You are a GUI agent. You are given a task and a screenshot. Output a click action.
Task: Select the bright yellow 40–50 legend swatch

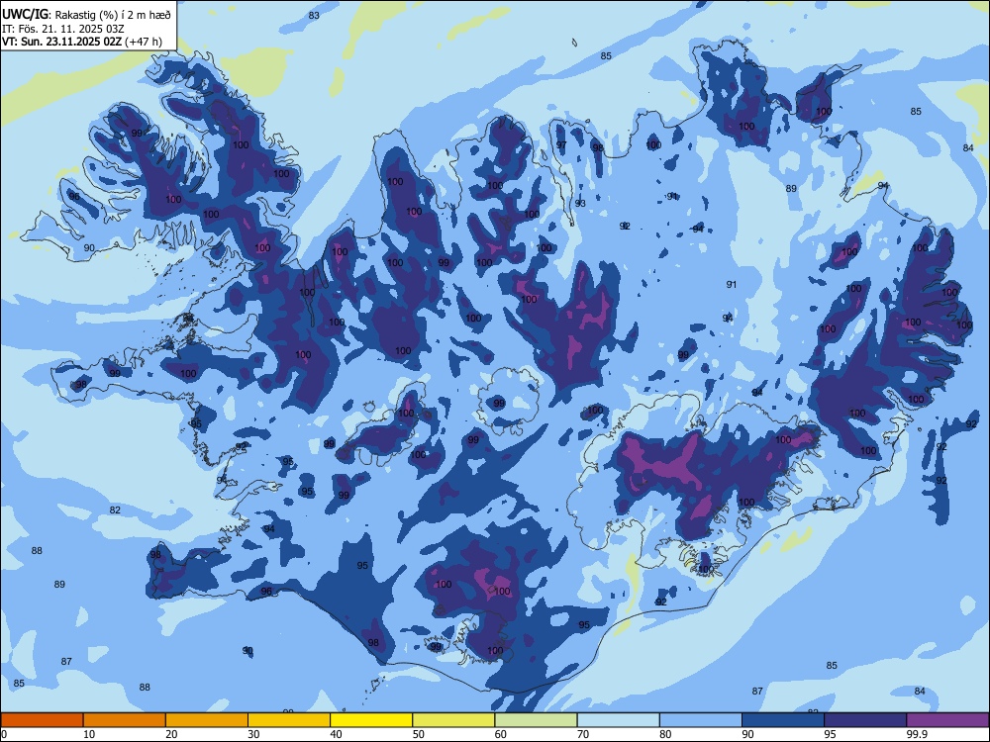[371, 720]
